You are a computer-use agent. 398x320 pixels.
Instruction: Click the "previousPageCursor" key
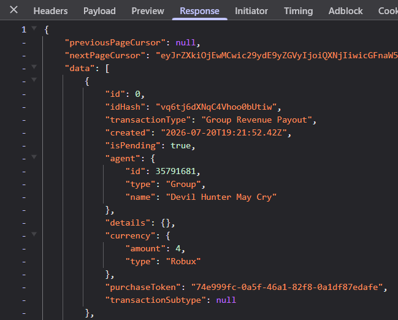click(x=115, y=43)
